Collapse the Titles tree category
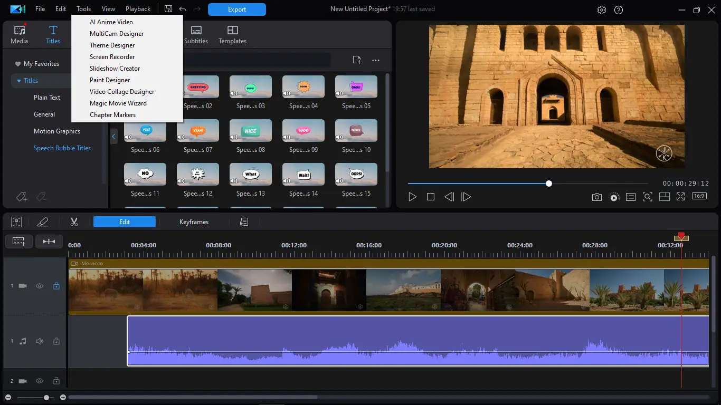The width and height of the screenshot is (721, 405). (x=19, y=81)
